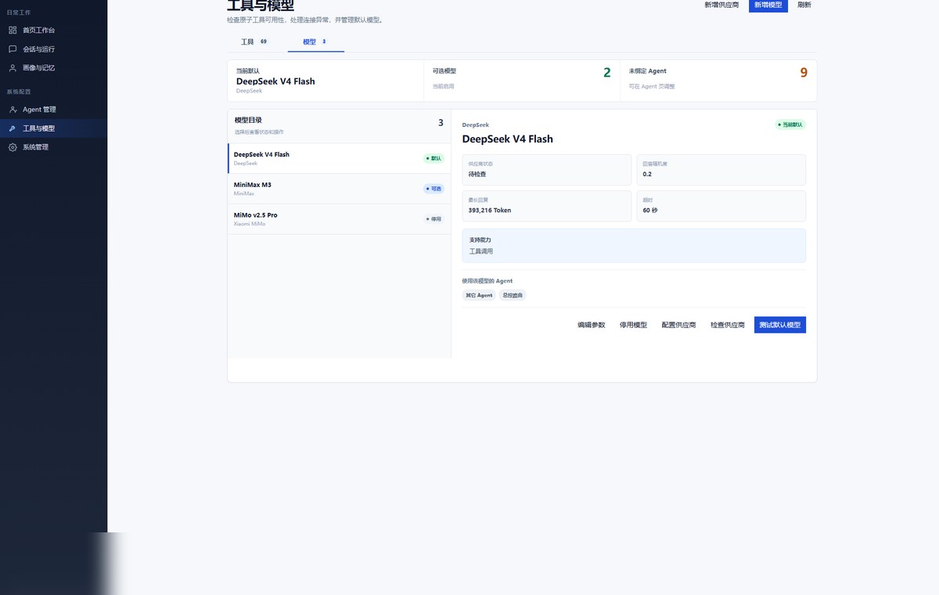This screenshot has height=595, width=939.
Task: Click the 当前默认 DeepSeek V4 Flash summary card
Action: click(x=326, y=81)
